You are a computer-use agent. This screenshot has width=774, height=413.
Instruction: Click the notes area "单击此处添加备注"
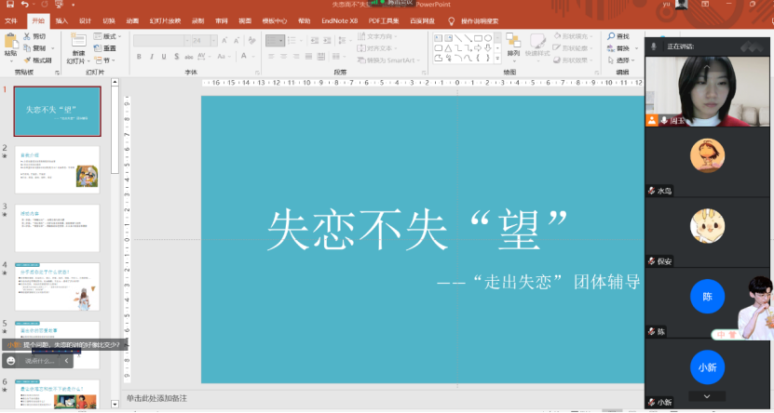coord(156,398)
